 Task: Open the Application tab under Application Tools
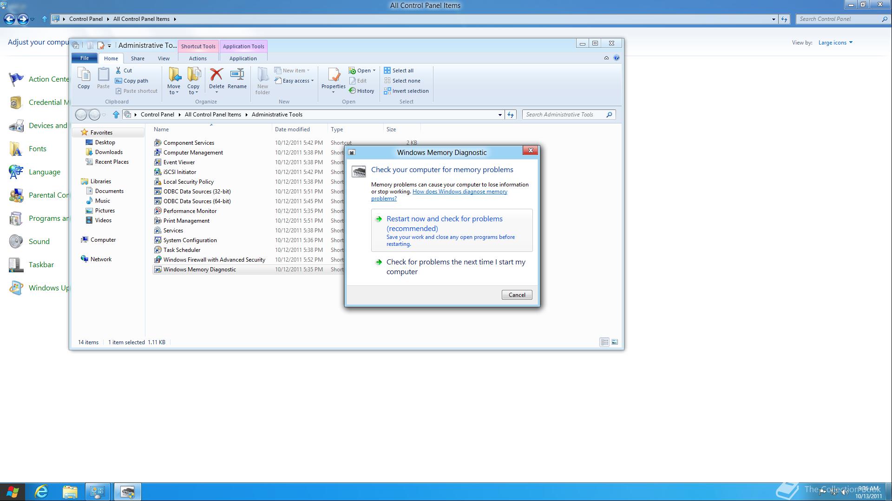(243, 58)
